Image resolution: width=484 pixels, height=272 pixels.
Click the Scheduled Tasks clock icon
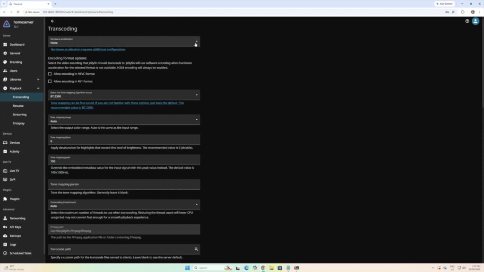5,253
